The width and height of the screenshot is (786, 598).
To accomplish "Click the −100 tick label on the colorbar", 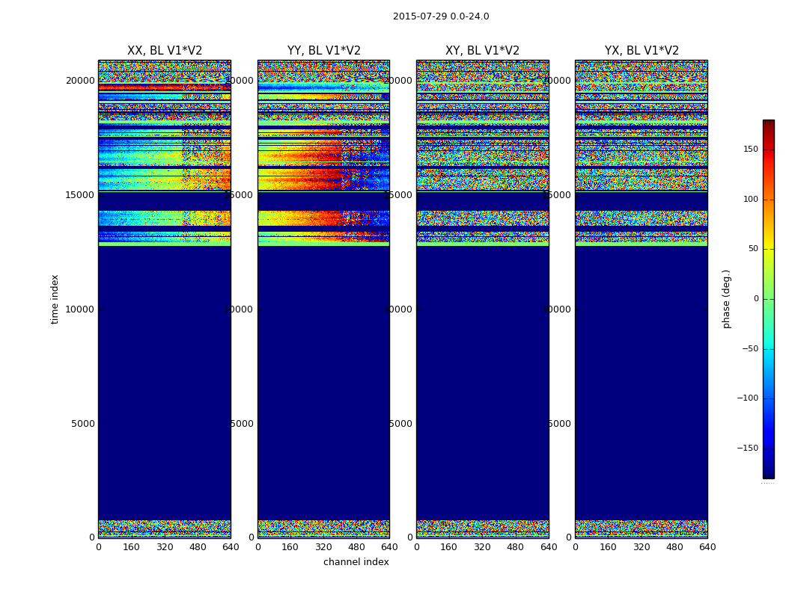I will tap(747, 398).
